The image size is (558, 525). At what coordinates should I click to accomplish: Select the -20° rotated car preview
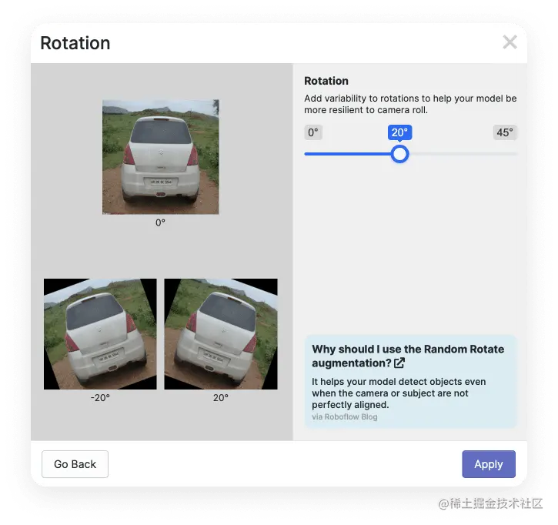pos(100,334)
